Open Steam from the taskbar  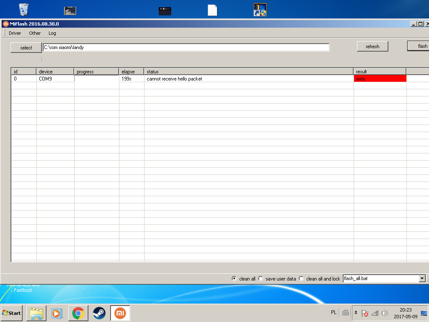click(x=99, y=313)
